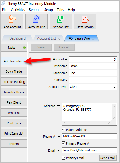Click the Transfer Items button
Screen dimensions: 120x163
tap(14, 92)
